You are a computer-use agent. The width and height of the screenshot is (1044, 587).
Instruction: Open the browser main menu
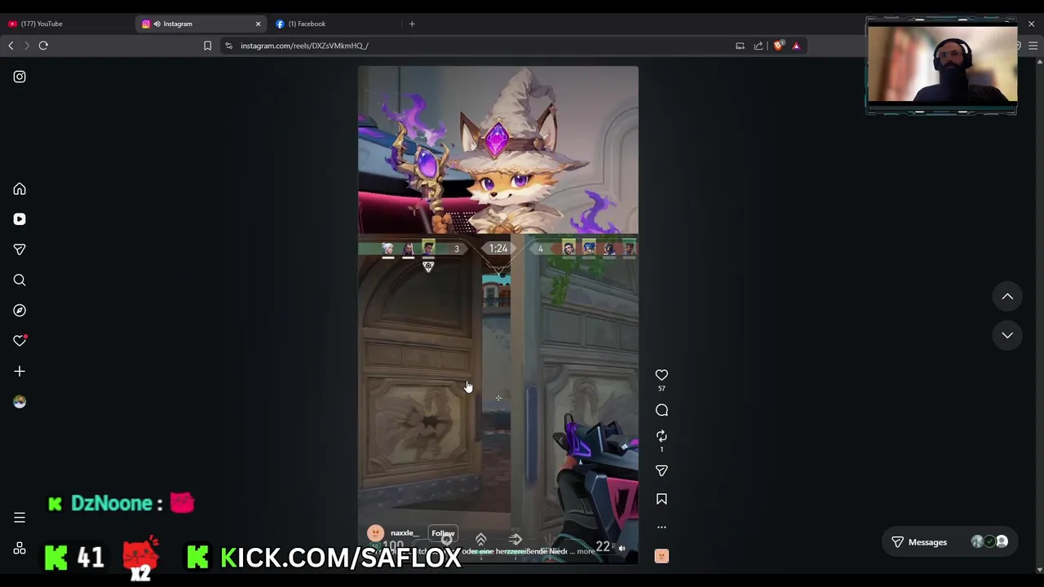click(x=1033, y=46)
